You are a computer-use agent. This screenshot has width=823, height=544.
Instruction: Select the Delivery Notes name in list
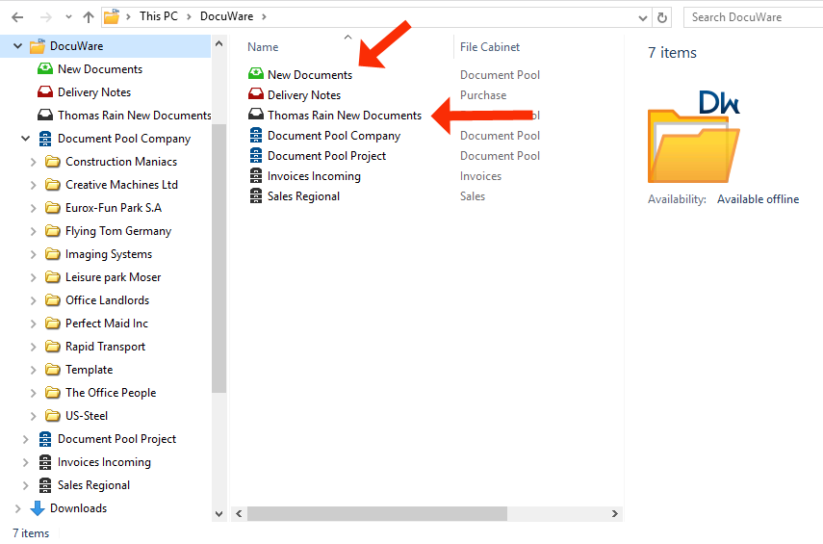point(304,95)
